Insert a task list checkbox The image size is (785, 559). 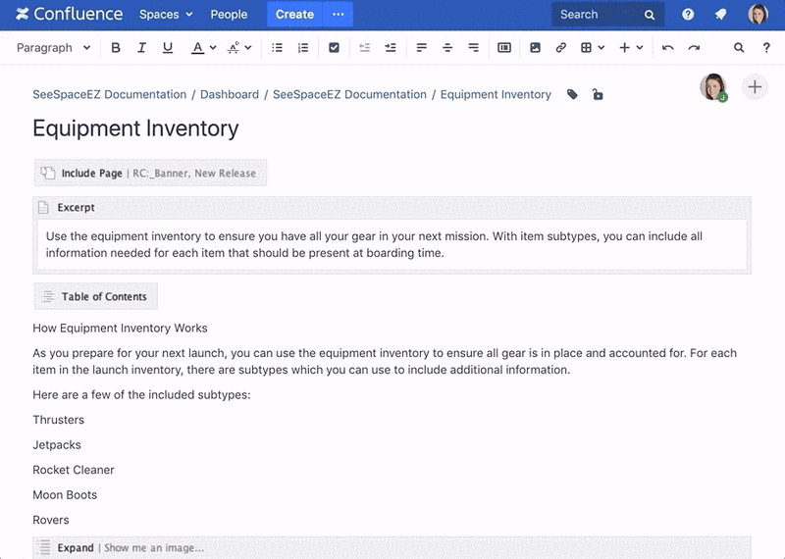[334, 47]
